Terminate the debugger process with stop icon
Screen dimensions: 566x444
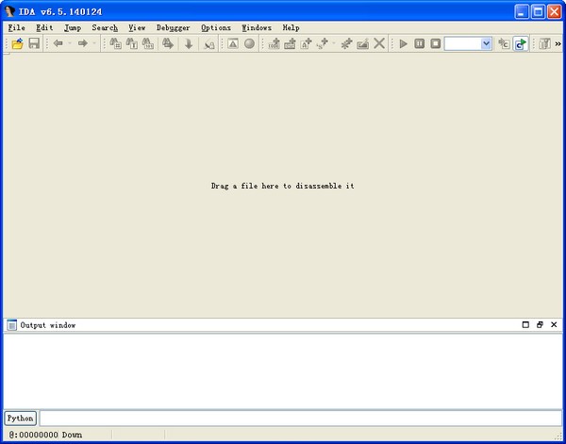pos(435,44)
